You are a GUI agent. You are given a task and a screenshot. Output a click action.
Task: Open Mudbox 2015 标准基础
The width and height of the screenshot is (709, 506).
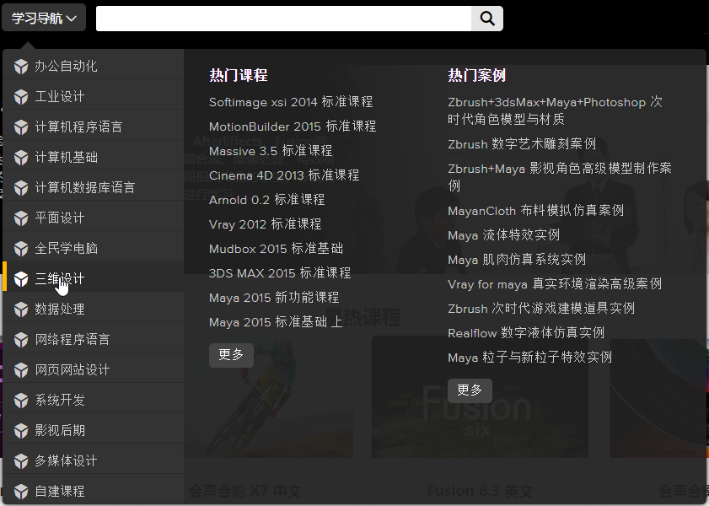276,248
